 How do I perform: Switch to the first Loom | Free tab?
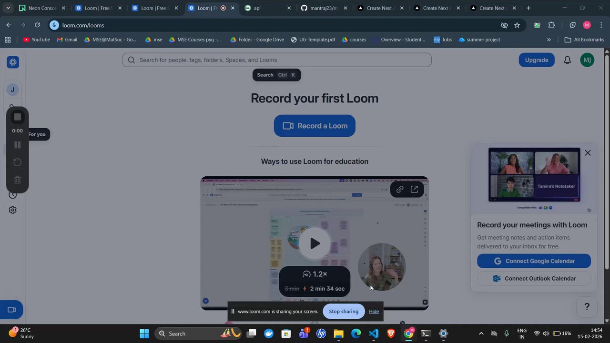98,8
